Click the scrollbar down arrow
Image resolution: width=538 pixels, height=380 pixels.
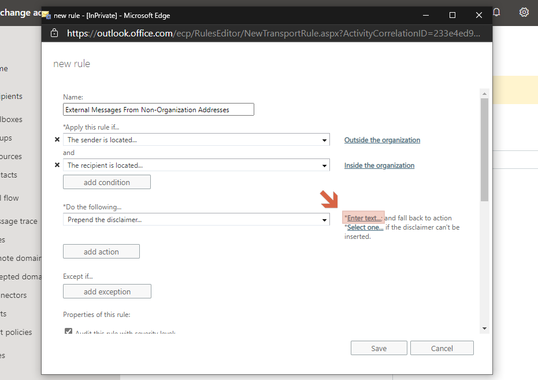point(484,329)
